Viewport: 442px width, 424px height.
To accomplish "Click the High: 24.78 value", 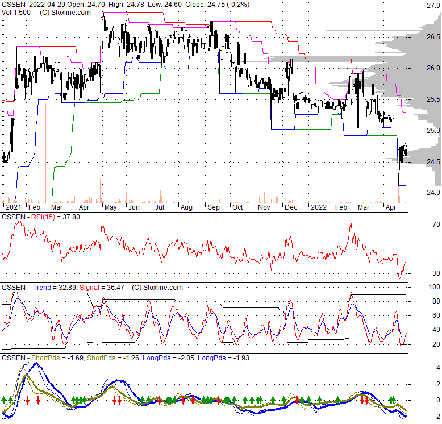I will [126, 5].
